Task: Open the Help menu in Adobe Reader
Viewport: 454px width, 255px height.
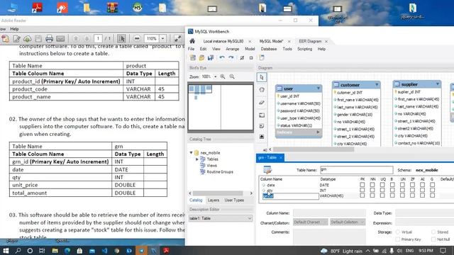Action: [14, 29]
